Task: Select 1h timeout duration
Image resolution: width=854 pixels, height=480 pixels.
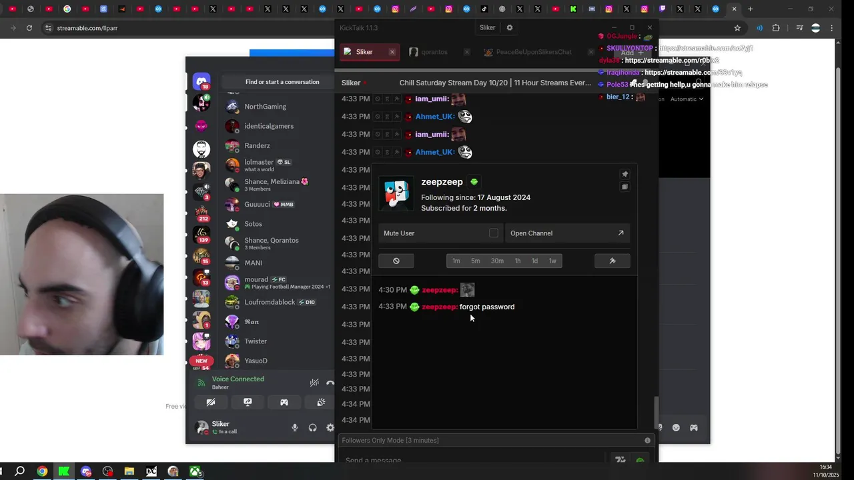Action: click(x=518, y=261)
